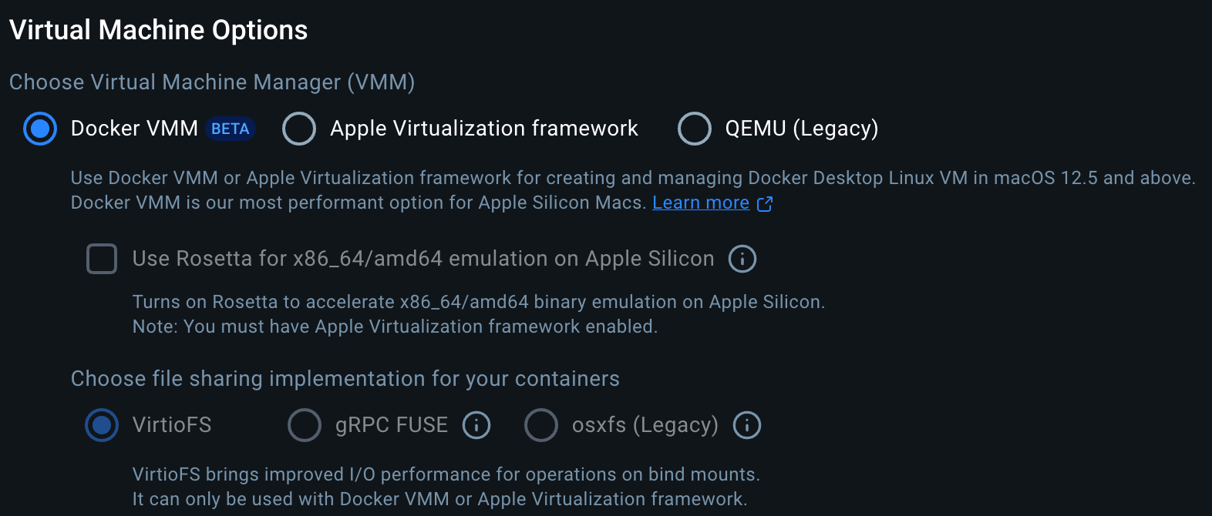Image resolution: width=1212 pixels, height=516 pixels.
Task: Click the external link icon after Learn more
Action: click(765, 203)
